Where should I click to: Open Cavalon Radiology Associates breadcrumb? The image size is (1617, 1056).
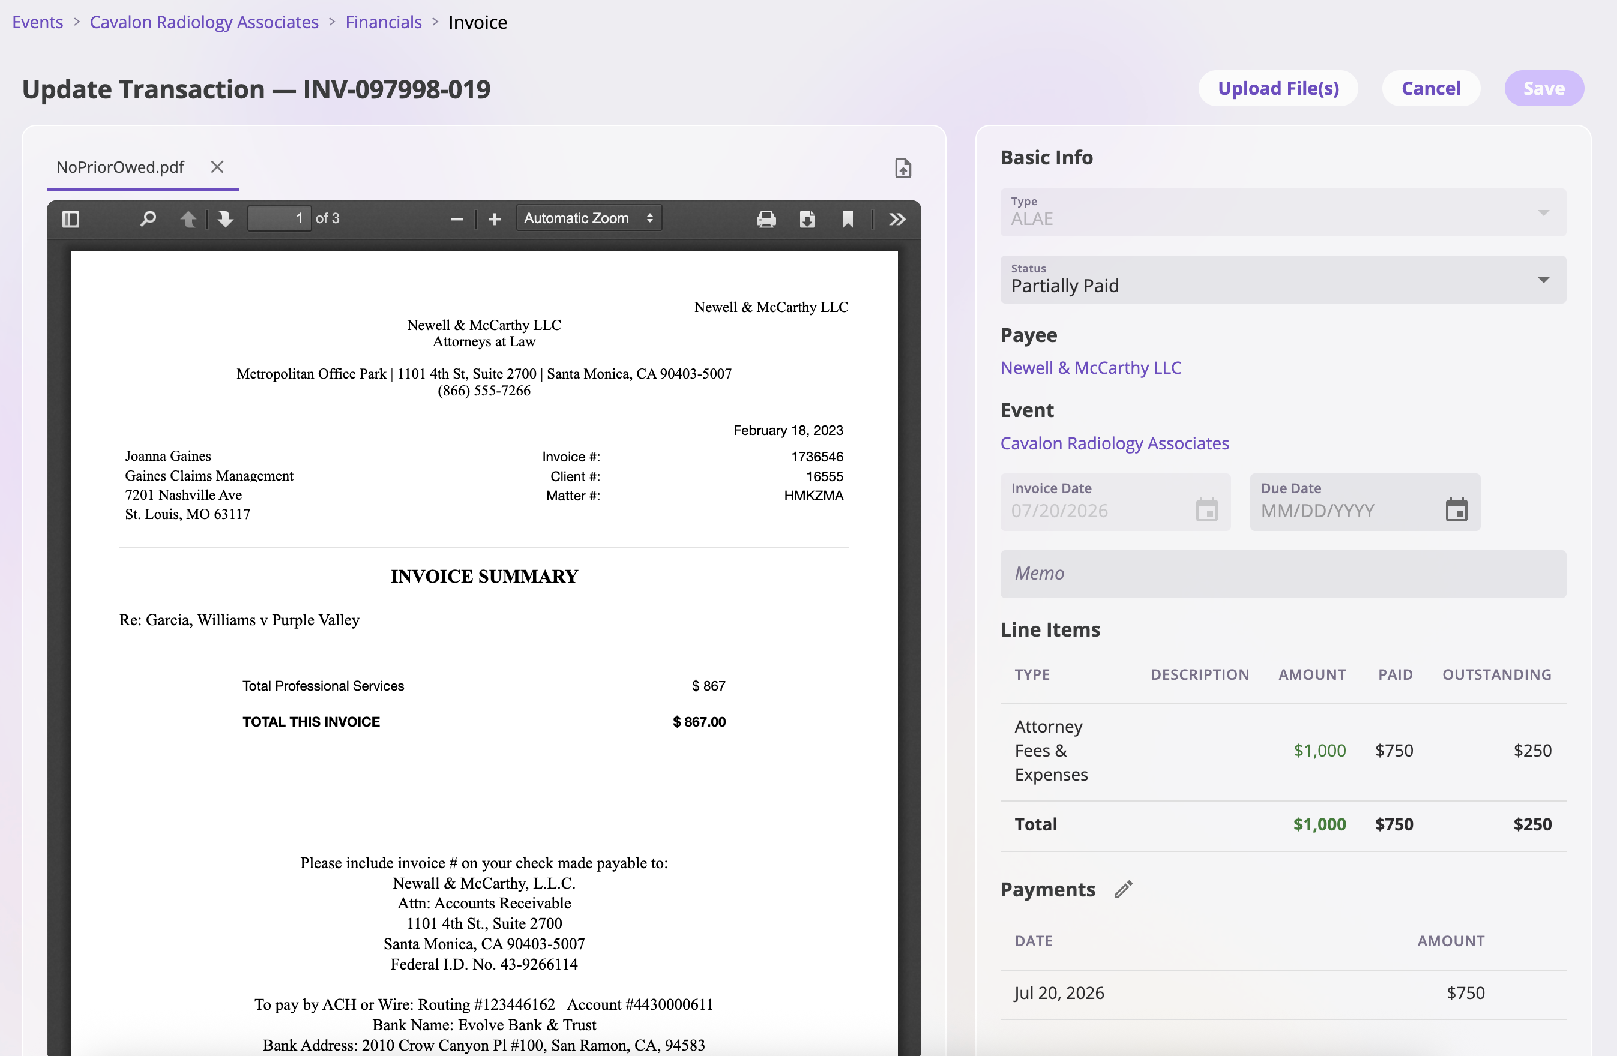click(x=204, y=22)
